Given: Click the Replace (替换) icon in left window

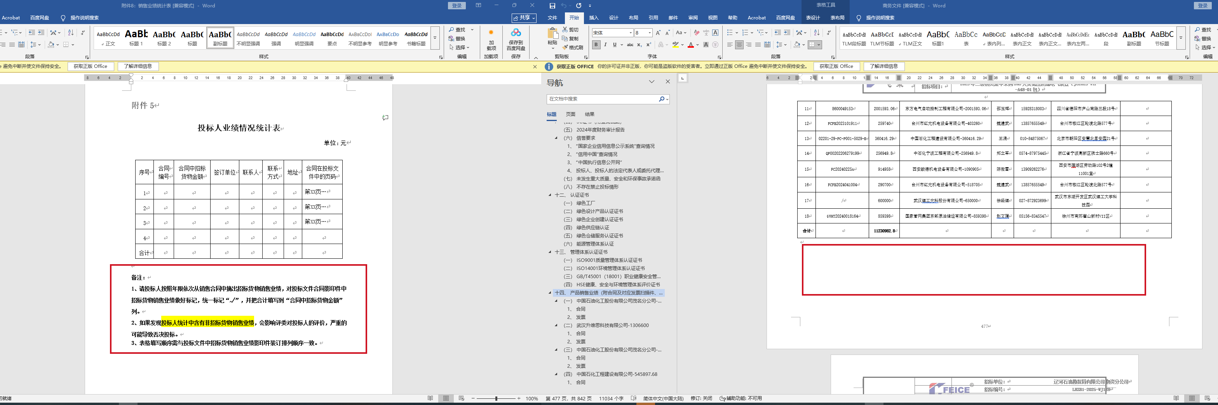Looking at the screenshot, I should pos(452,39).
